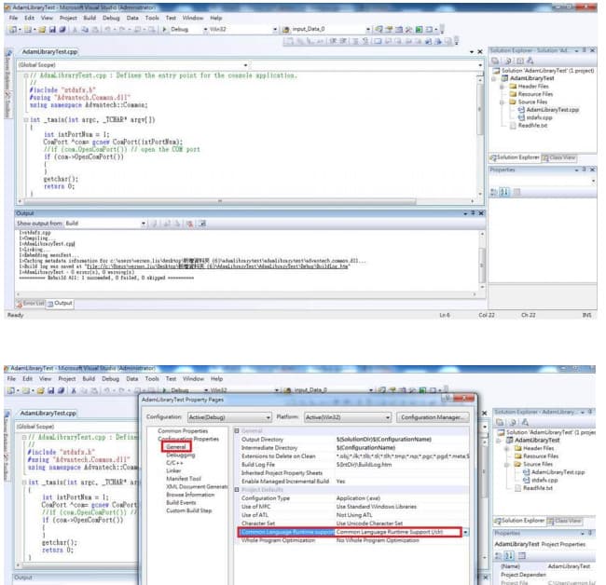Screen dimensions: 606x585
Task: Open AdamLibraryTest.cpp in top Solution Explorer
Action: pos(552,109)
